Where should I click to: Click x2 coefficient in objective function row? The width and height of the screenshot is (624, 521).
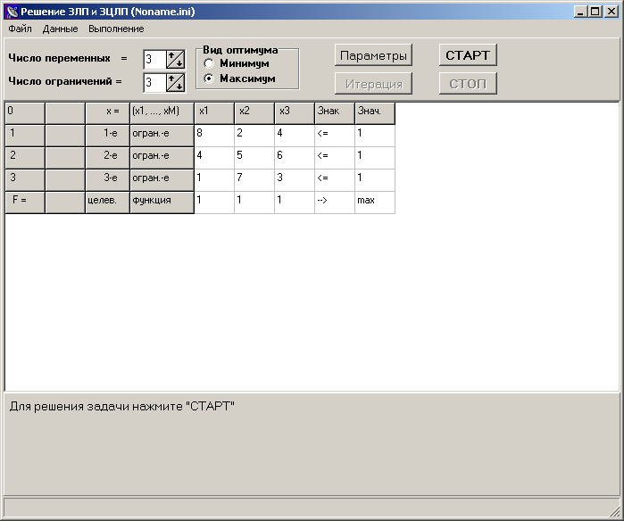254,202
